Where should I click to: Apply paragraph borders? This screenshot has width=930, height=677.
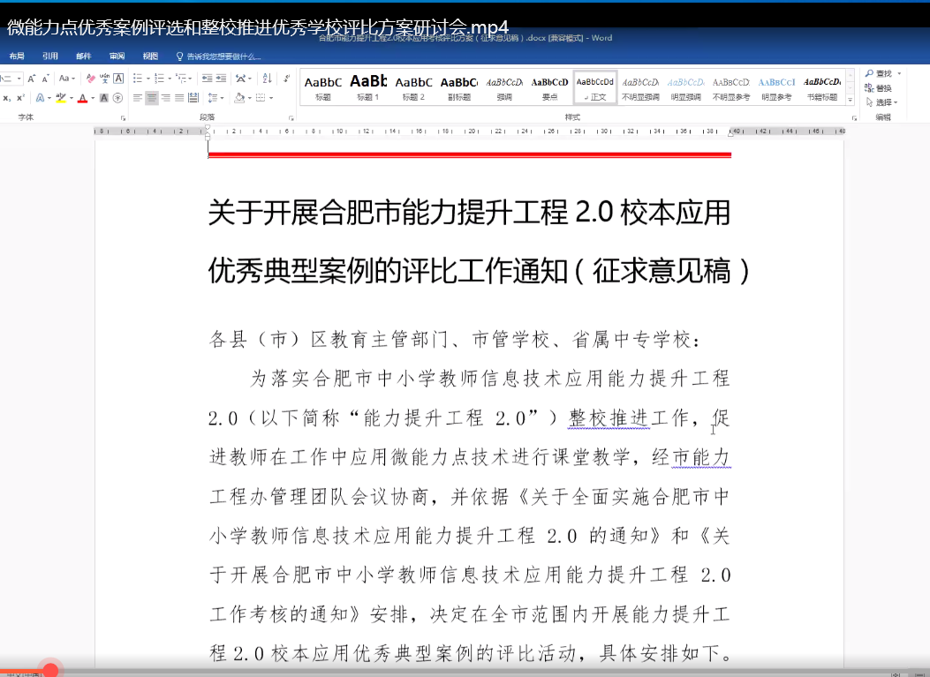click(x=261, y=98)
